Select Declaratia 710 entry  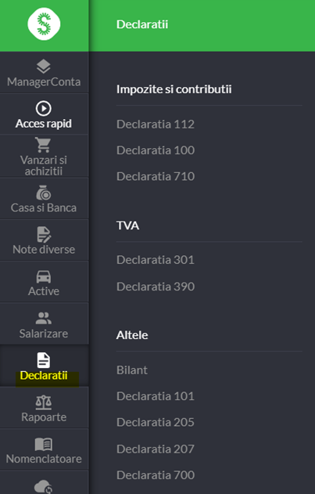(156, 176)
